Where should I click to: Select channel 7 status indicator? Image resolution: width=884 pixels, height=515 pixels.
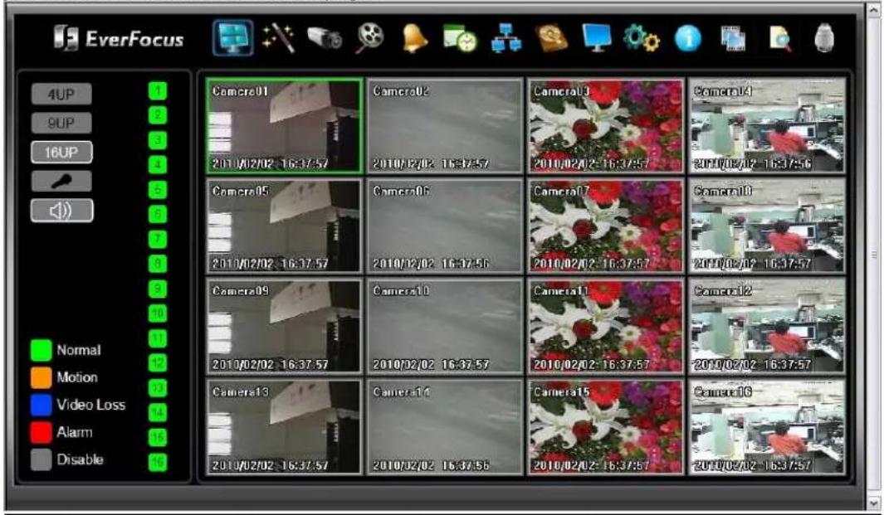[158, 239]
